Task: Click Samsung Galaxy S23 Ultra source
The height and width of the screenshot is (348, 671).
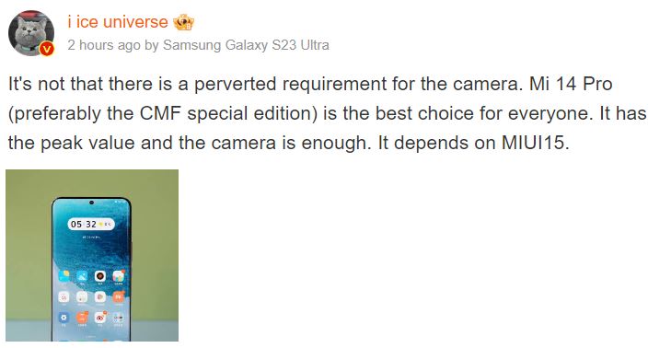Action: [246, 45]
